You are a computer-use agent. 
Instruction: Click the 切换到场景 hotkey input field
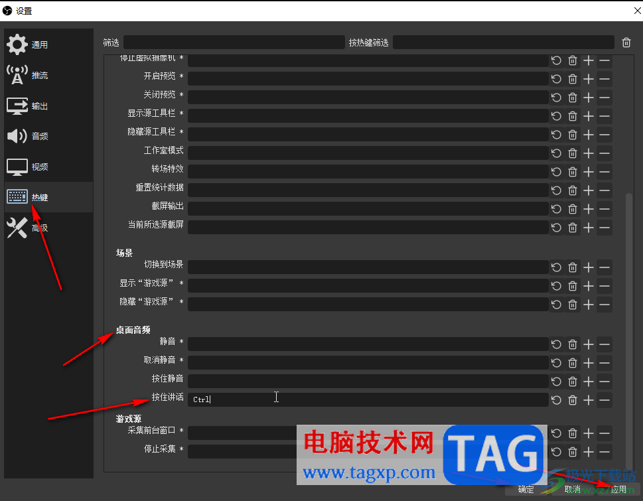368,267
